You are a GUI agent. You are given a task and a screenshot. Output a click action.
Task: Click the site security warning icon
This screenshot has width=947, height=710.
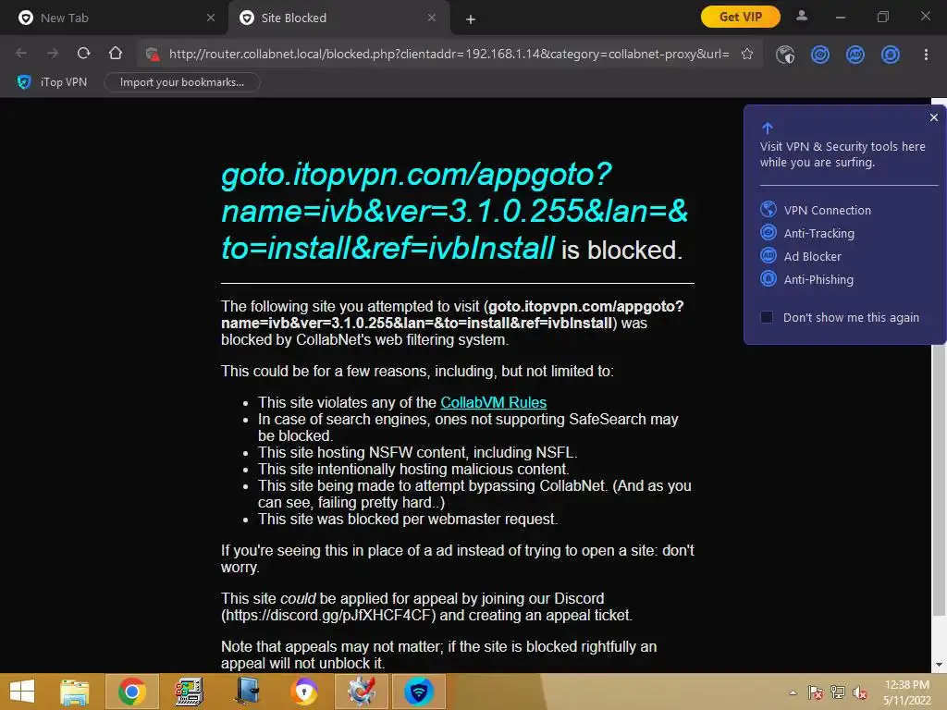pyautogui.click(x=153, y=55)
